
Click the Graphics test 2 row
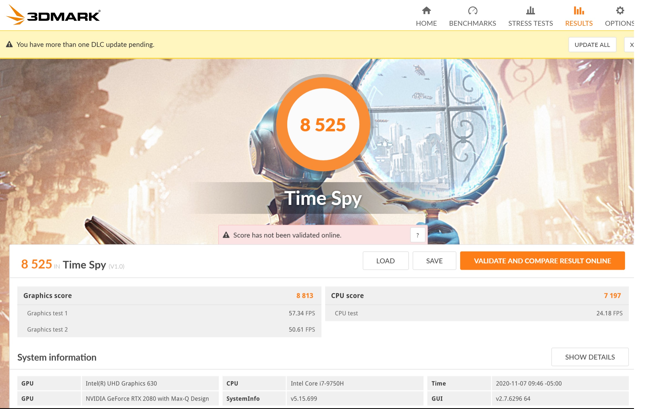tap(169, 329)
